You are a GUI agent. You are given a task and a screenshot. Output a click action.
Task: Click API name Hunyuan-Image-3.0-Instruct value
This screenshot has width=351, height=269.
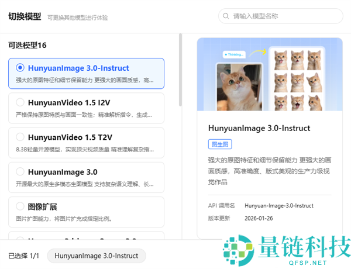click(x=279, y=206)
